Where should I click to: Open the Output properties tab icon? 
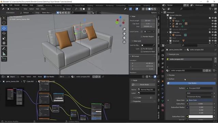[x=163, y=59]
